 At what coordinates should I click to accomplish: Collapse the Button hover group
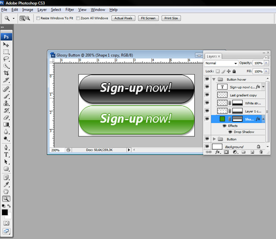[214, 79]
